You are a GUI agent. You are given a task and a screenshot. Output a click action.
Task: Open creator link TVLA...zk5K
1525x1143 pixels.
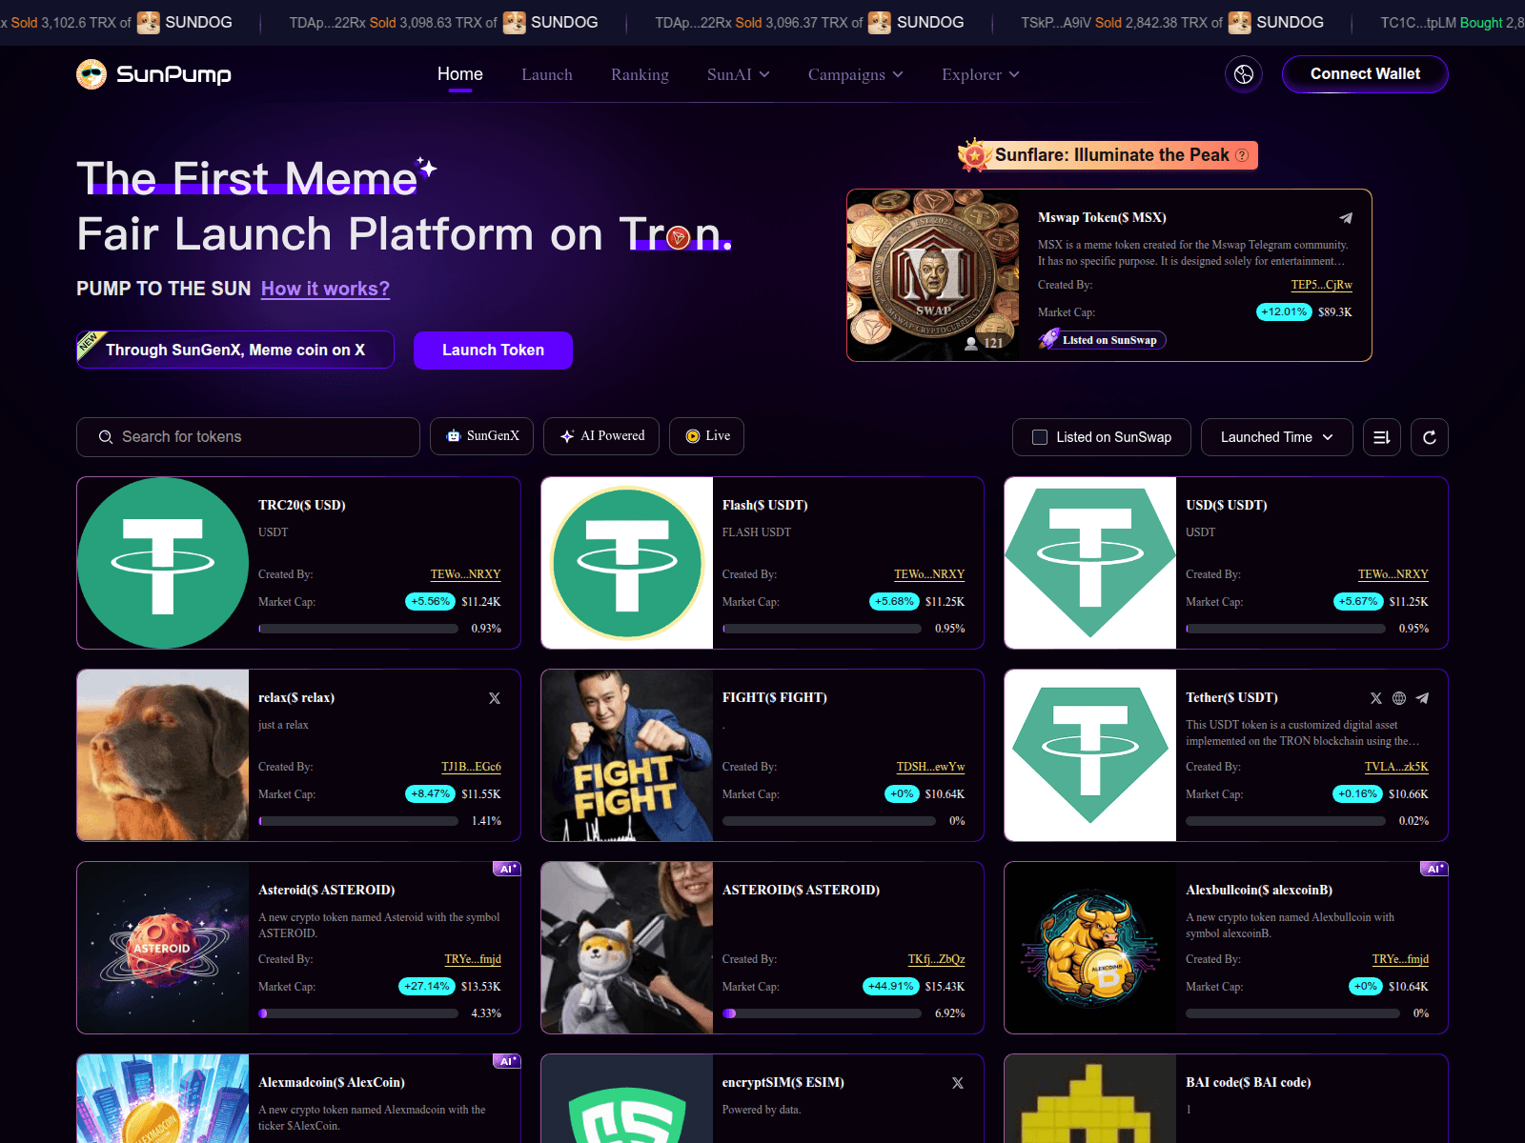pyautogui.click(x=1396, y=767)
